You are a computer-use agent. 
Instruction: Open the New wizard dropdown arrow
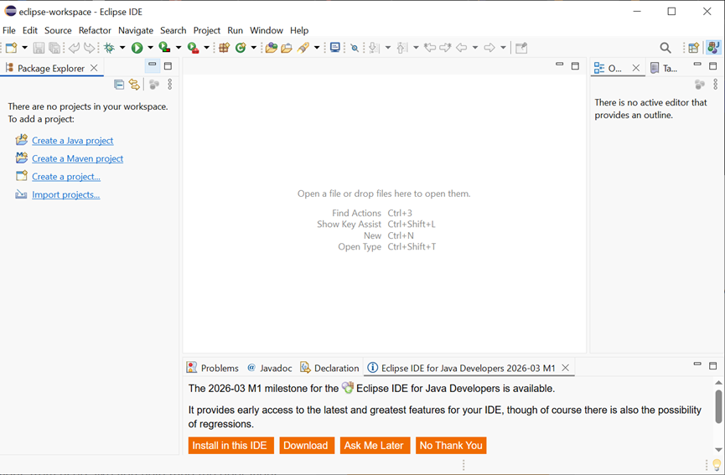(24, 48)
